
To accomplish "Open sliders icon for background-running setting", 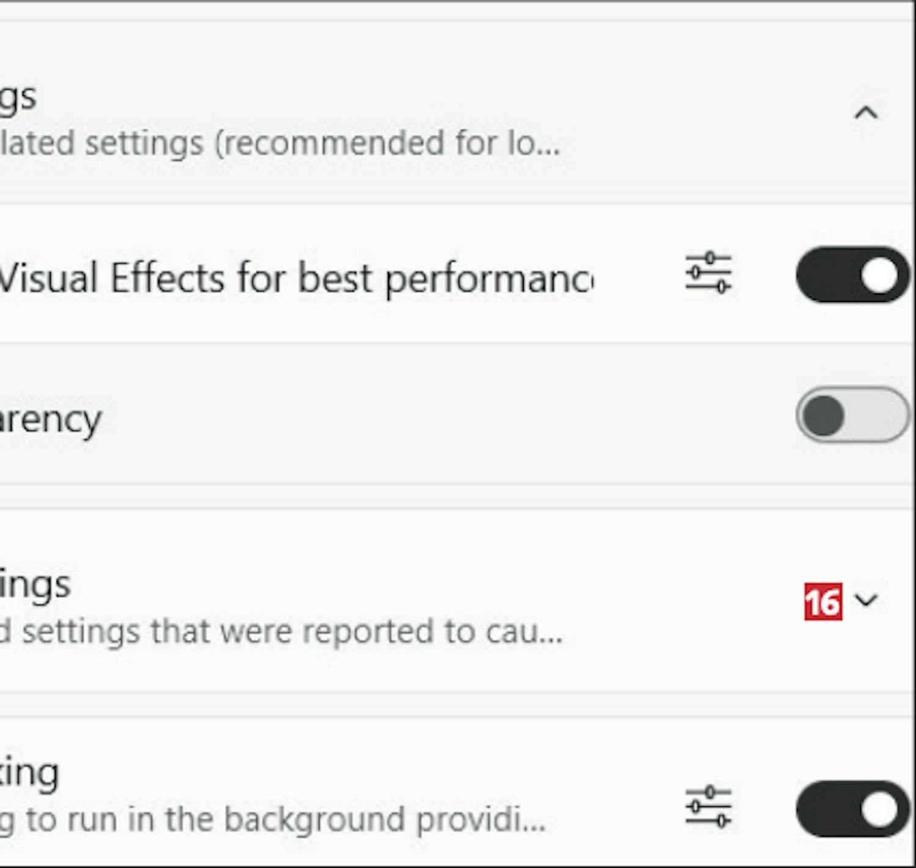I will point(708,806).
